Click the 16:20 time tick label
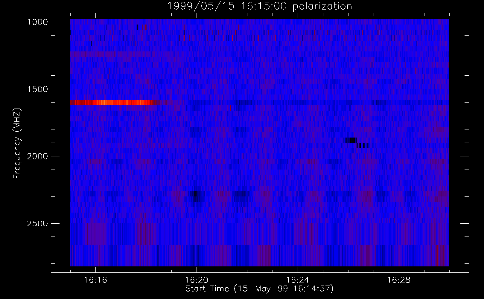The width and height of the screenshot is (484, 299). coord(197,280)
